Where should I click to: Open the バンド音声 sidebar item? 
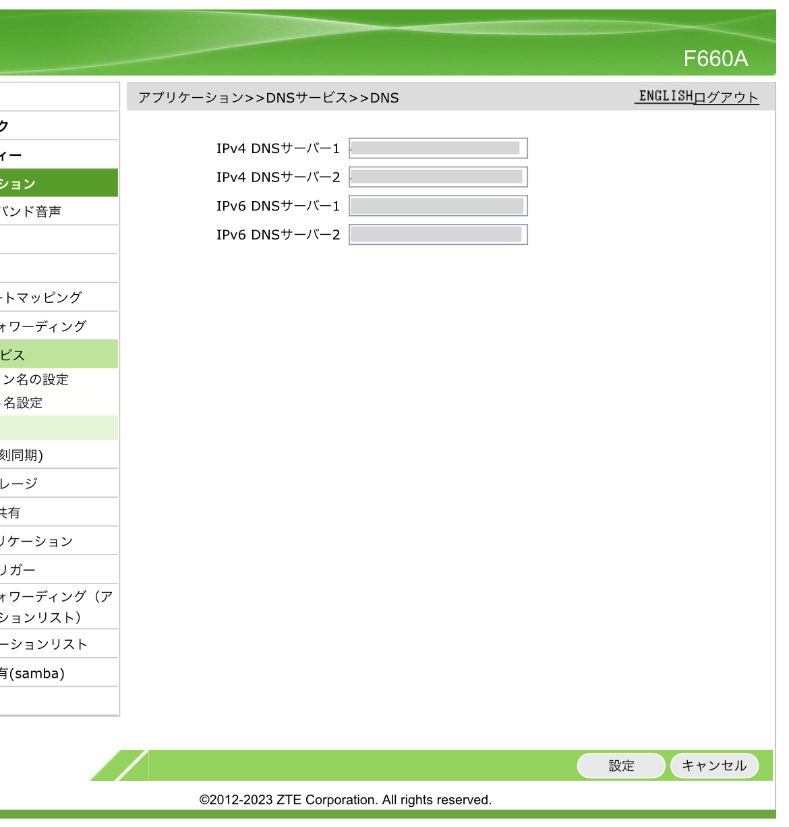click(59, 211)
